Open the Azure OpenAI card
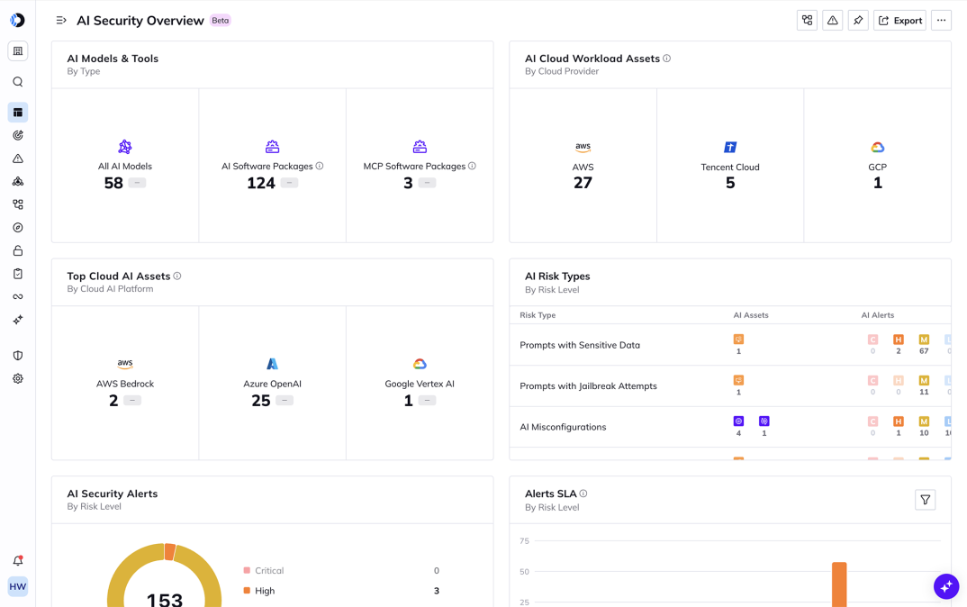This screenshot has height=607, width=967. (273, 383)
